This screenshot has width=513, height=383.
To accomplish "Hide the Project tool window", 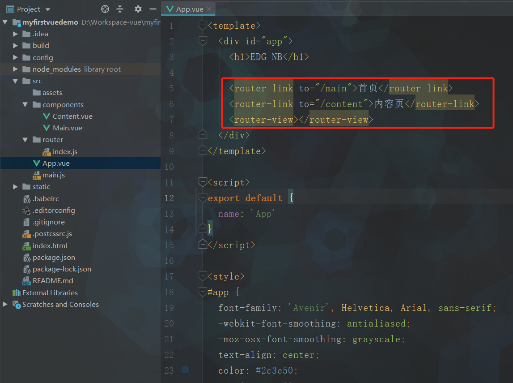I will click(153, 9).
